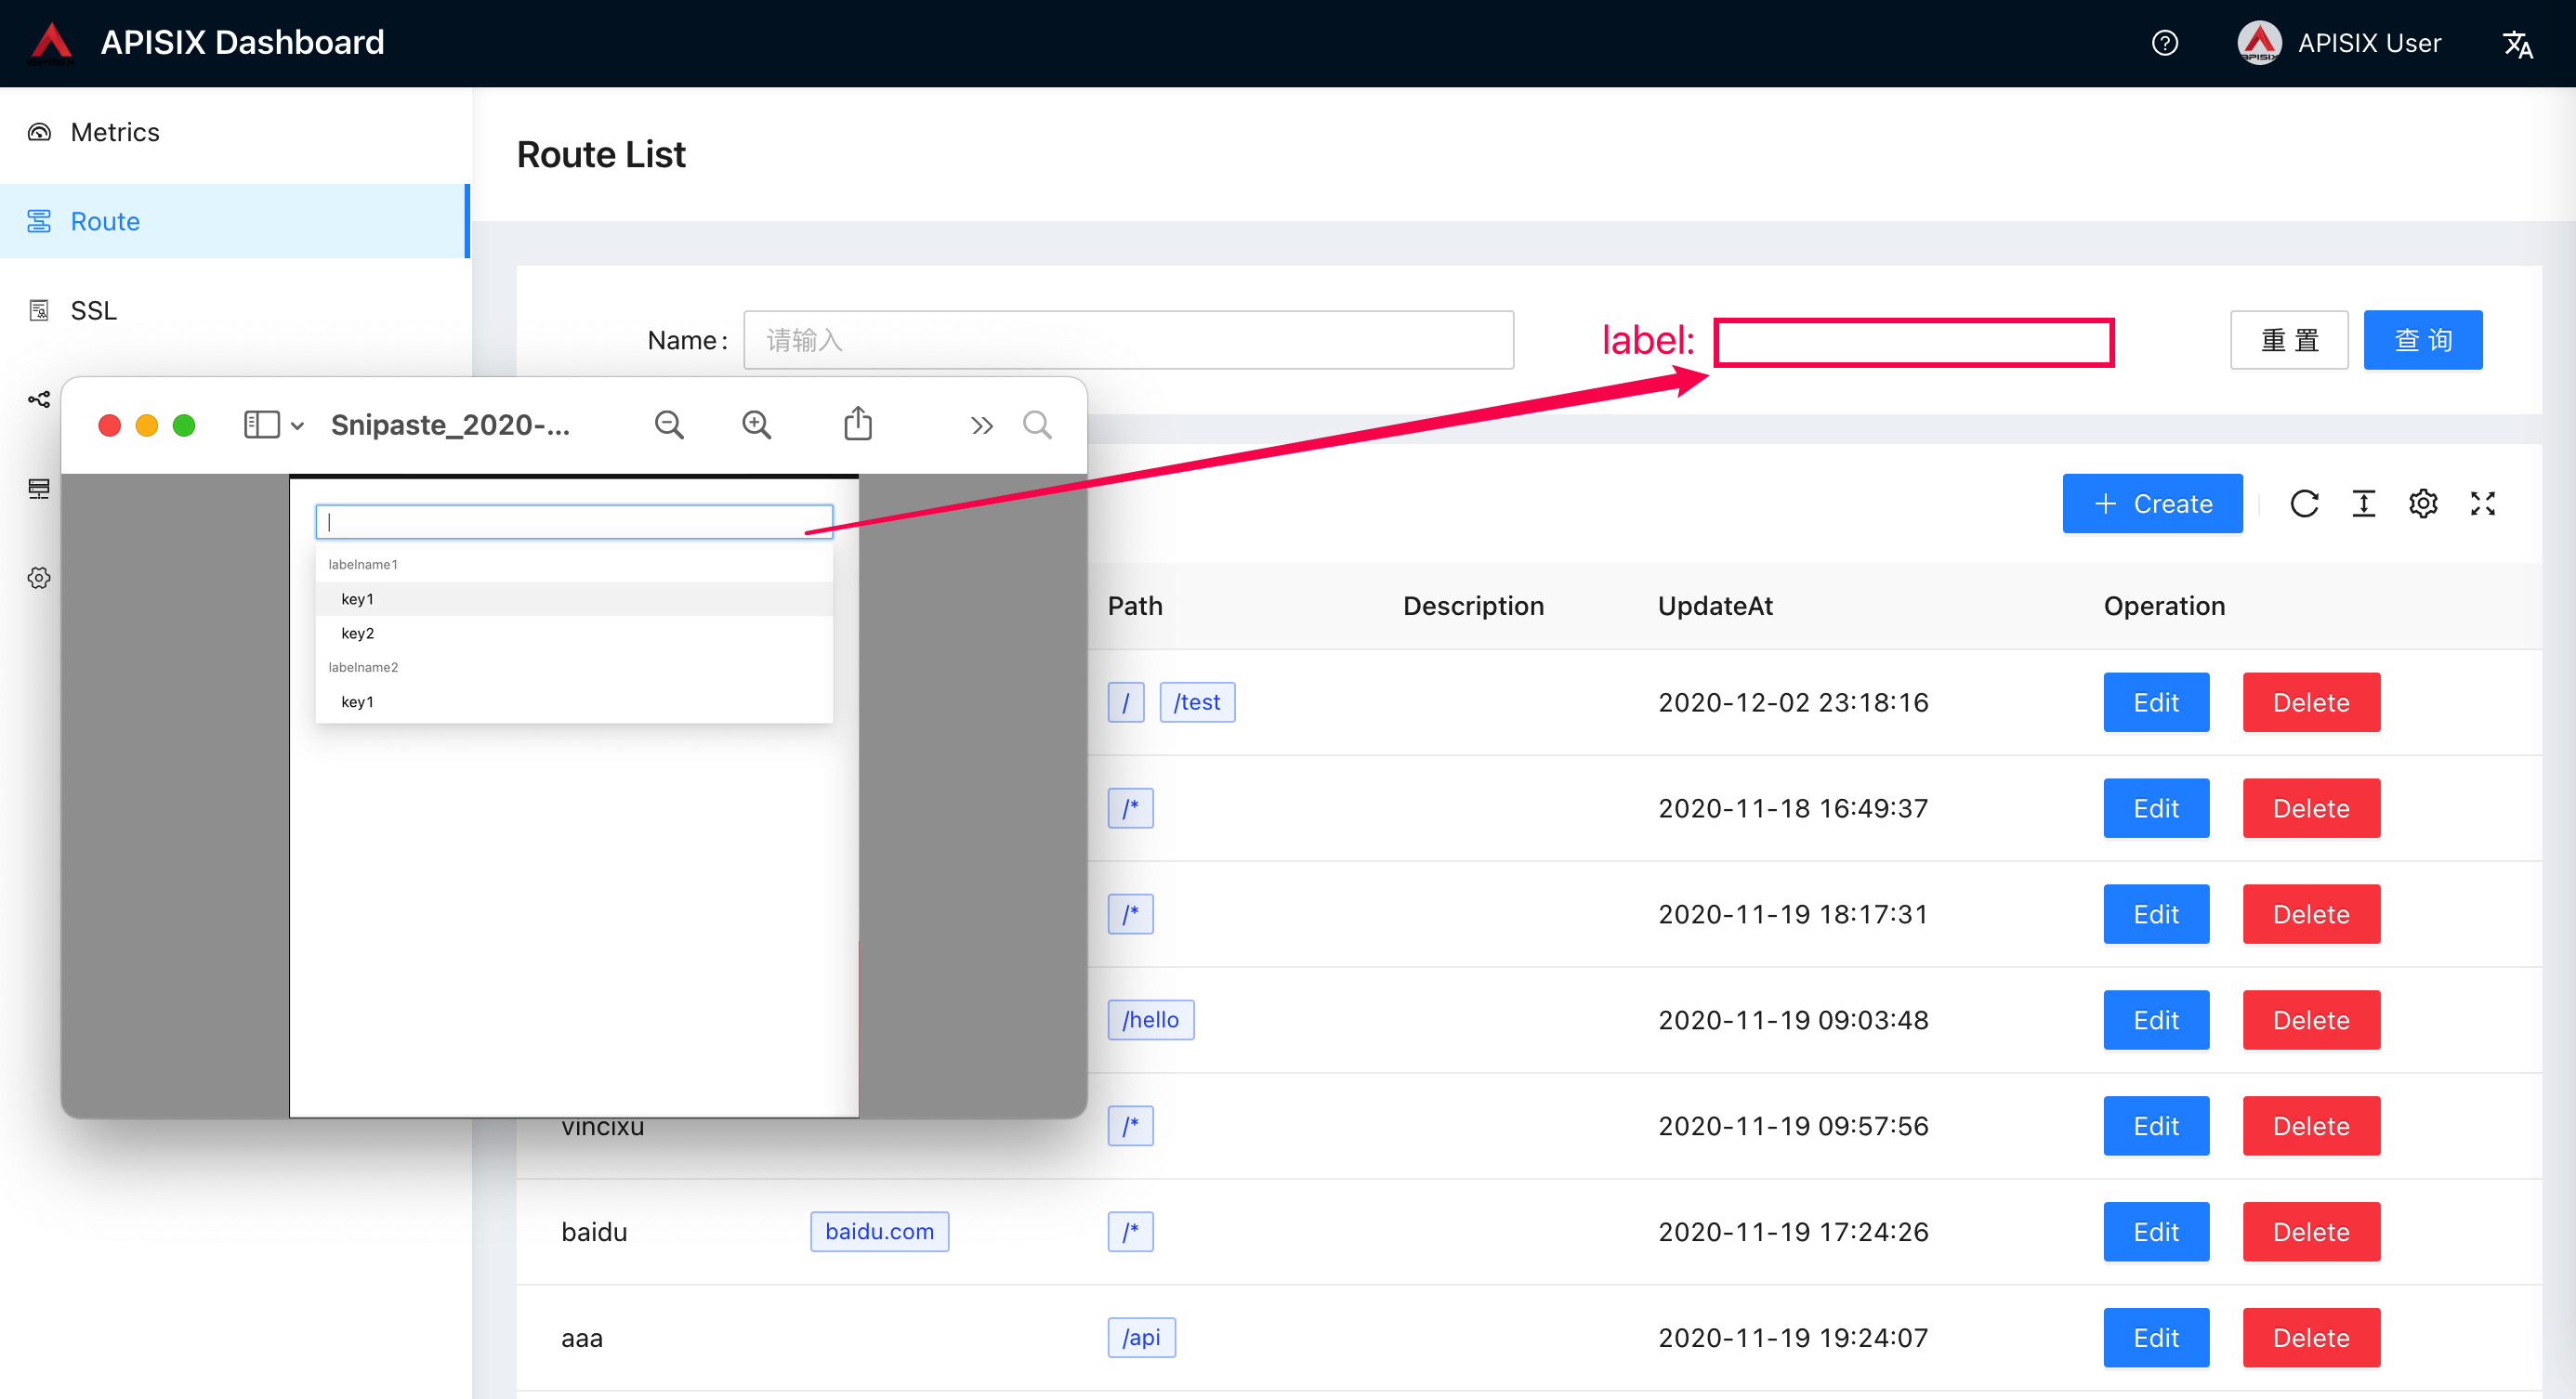The width and height of the screenshot is (2576, 1399).
Task: Focus the Name search input field
Action: pos(1127,340)
